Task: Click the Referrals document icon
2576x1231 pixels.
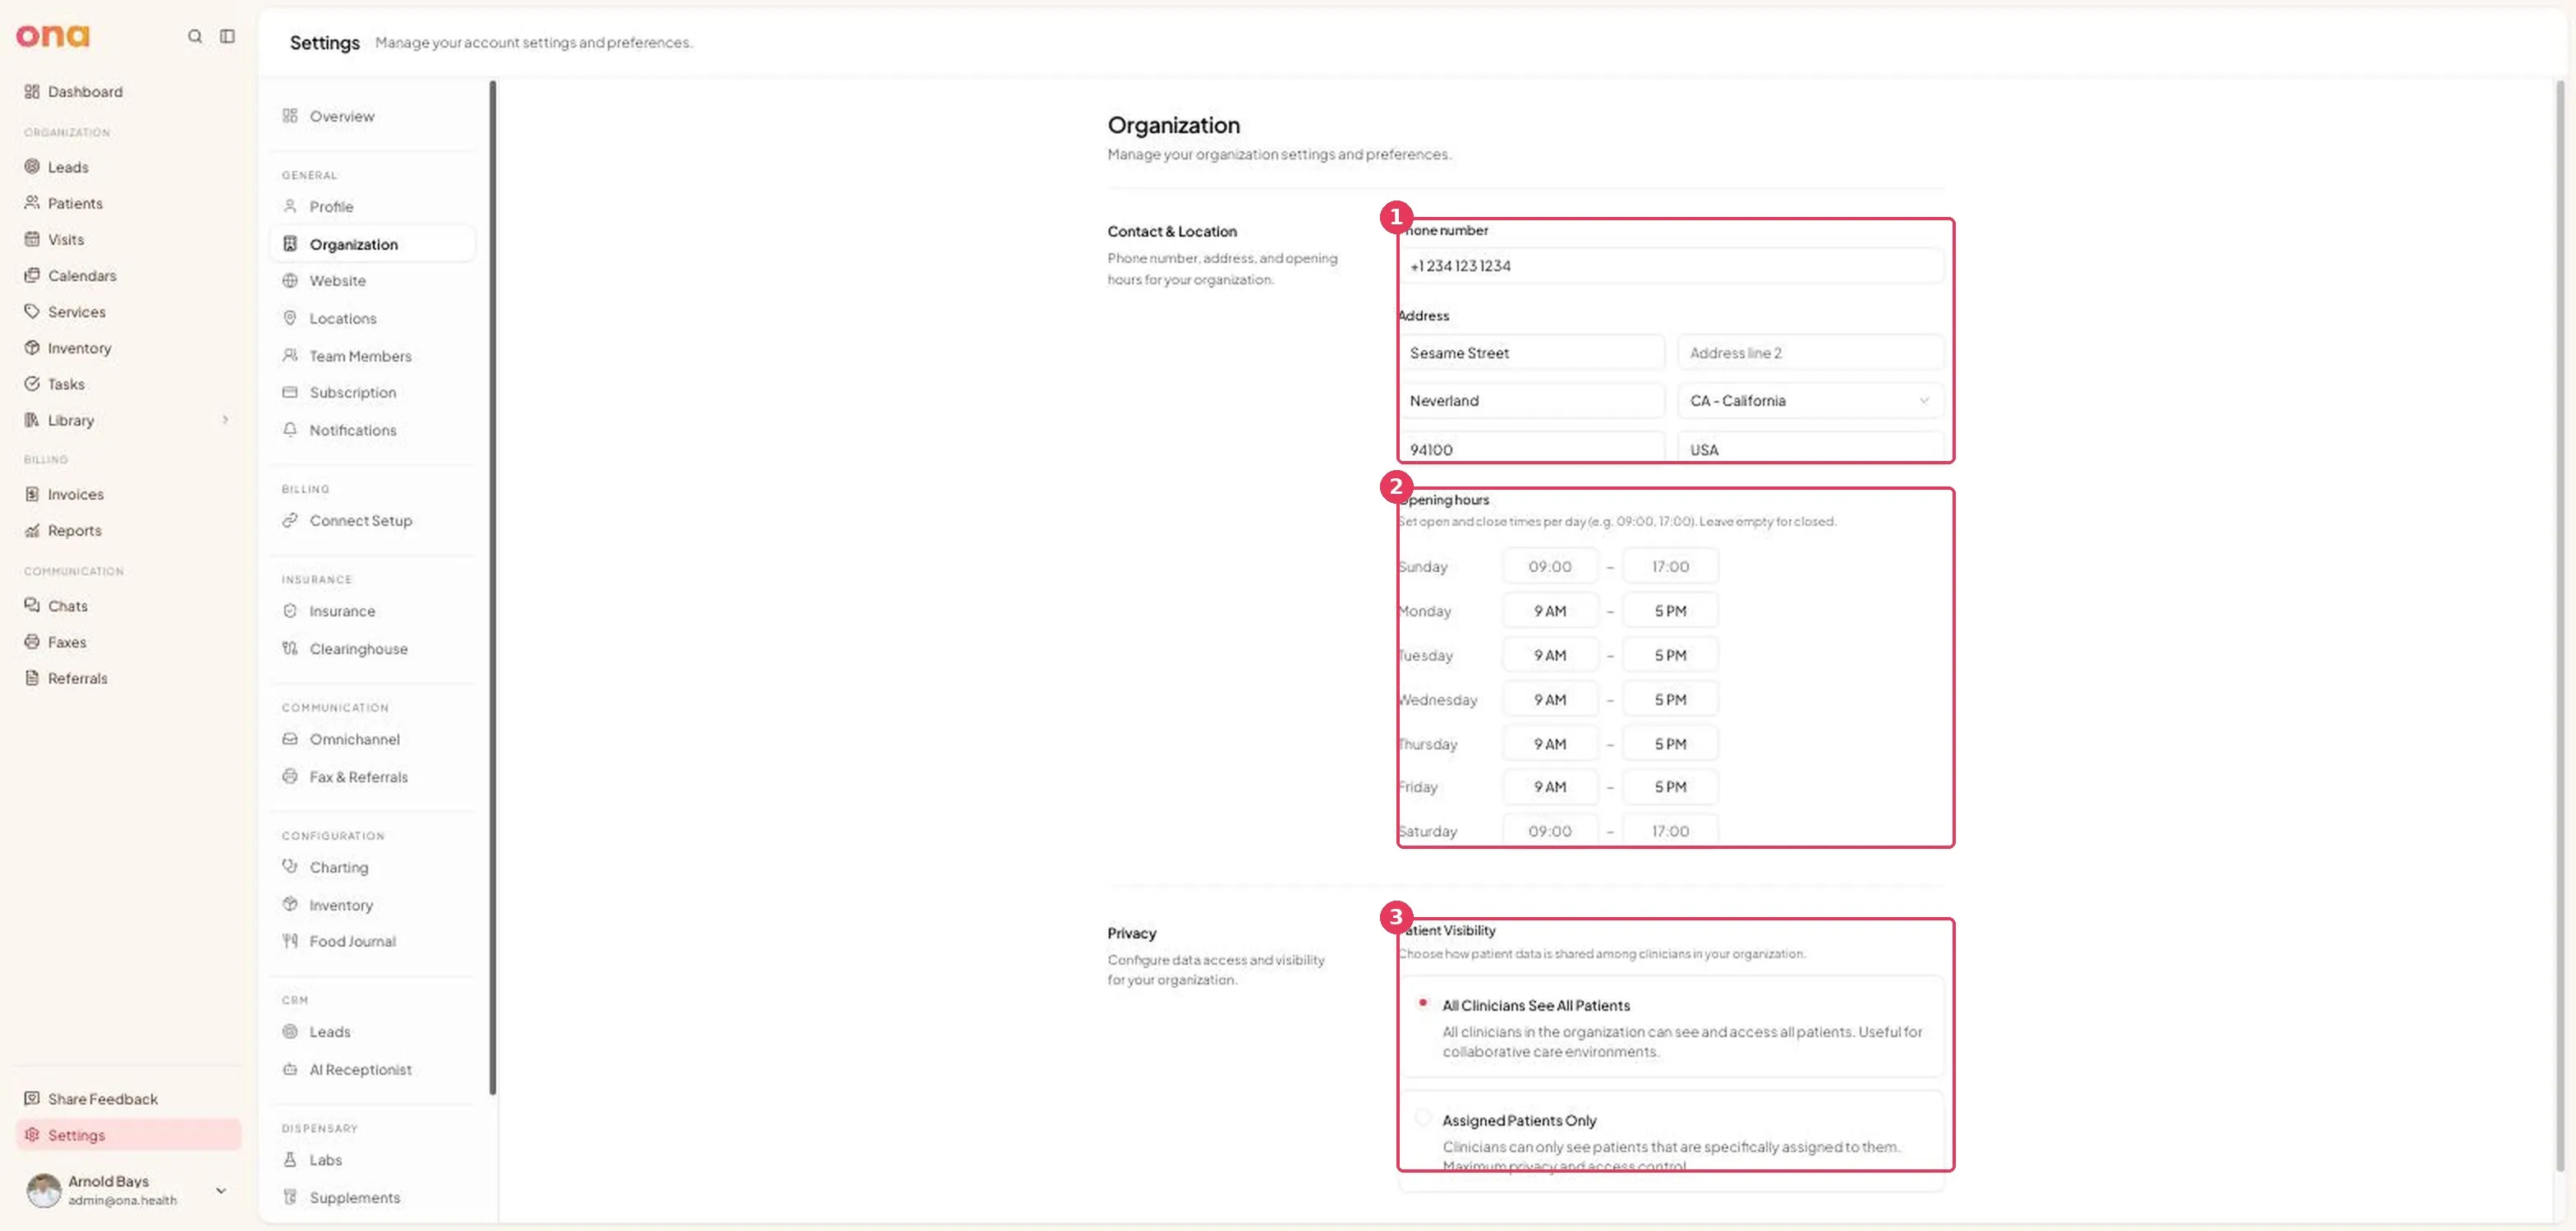Action: click(32, 678)
